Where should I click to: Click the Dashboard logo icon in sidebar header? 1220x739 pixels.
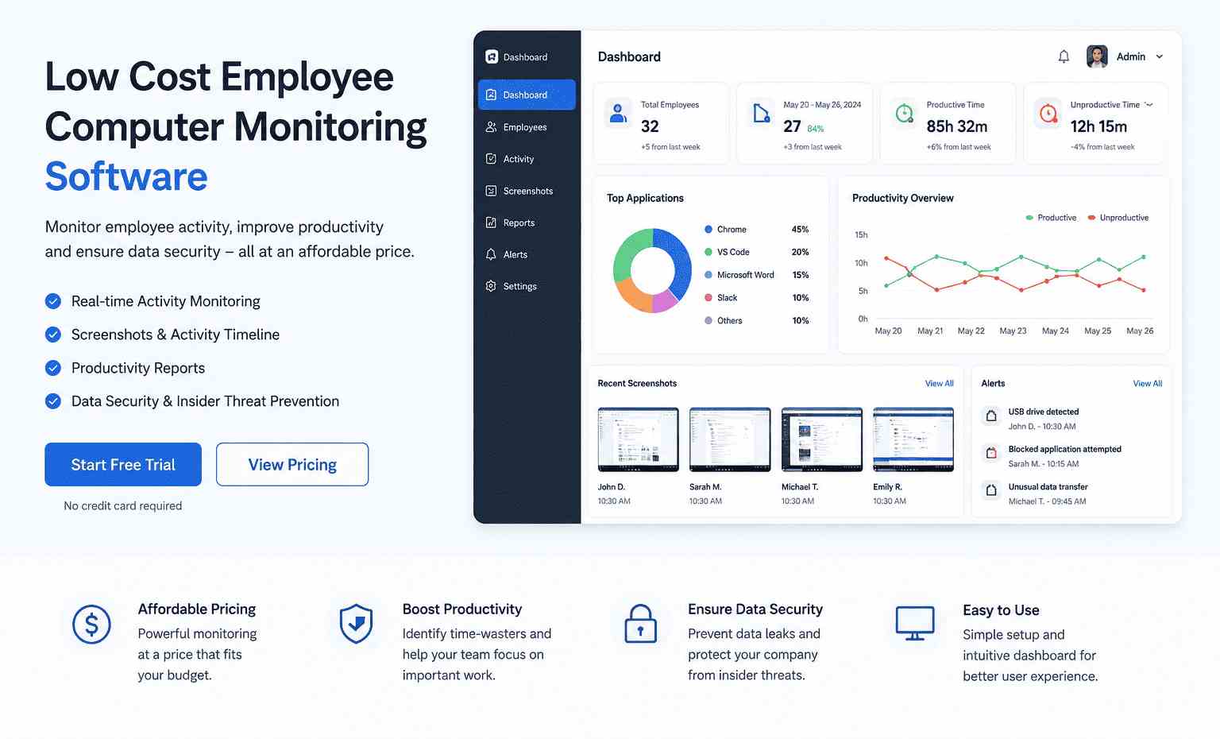click(x=492, y=56)
